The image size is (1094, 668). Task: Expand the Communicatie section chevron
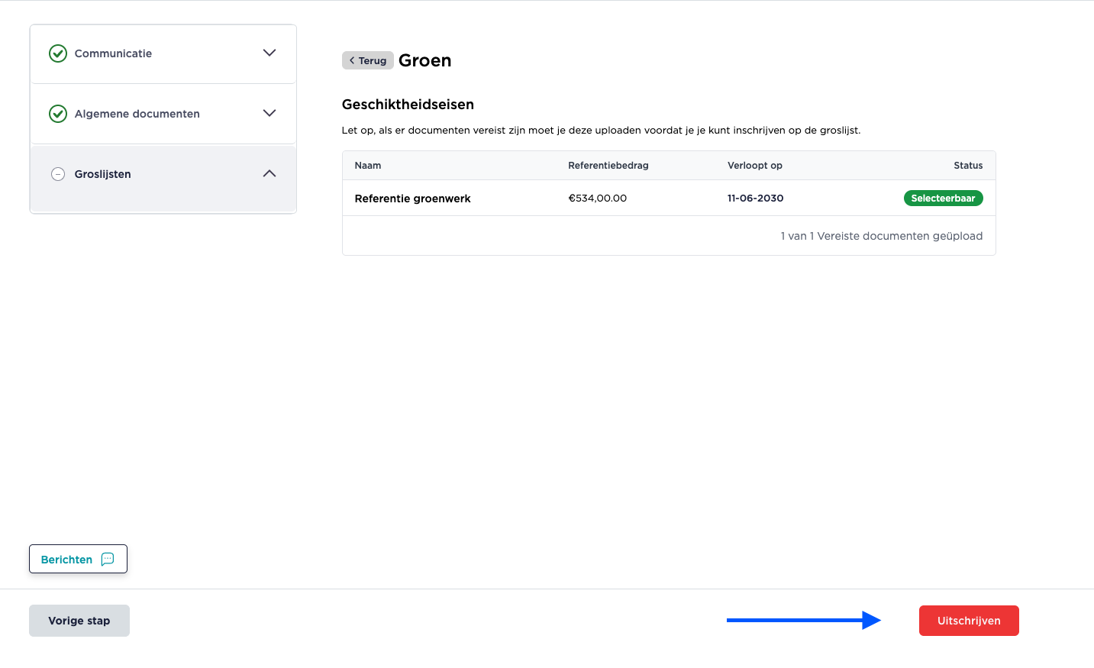click(269, 53)
